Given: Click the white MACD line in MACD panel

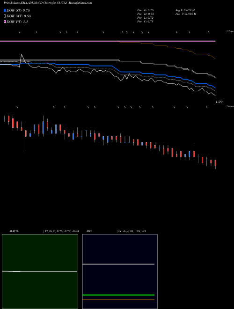Looking at the screenshot, I should 39,272.
